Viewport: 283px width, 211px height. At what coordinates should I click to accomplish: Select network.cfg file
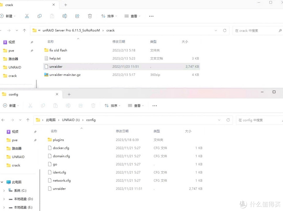coord(62,180)
